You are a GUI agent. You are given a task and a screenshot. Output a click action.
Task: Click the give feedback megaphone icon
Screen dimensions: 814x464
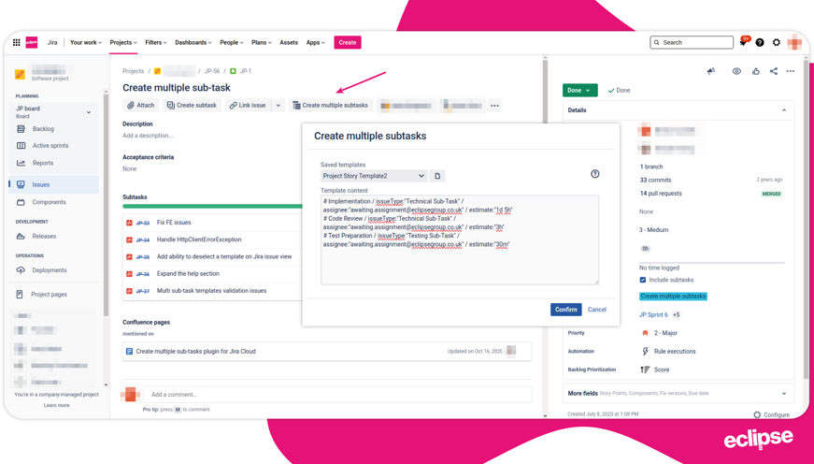tap(711, 71)
